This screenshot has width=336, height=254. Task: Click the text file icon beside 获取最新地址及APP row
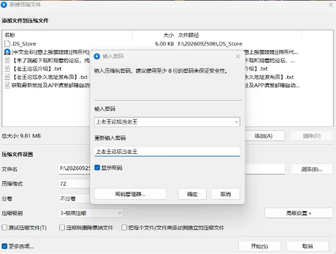(x=7, y=85)
